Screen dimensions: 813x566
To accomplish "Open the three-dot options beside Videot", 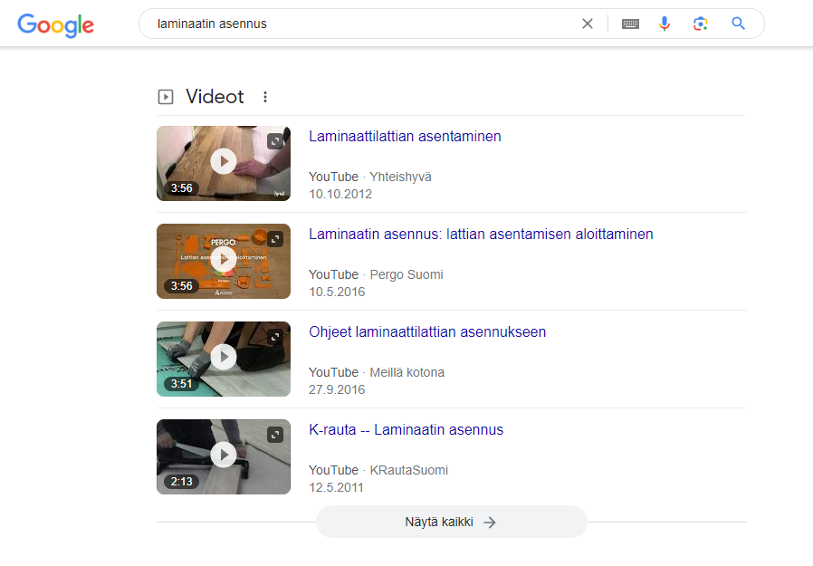I will [x=264, y=96].
